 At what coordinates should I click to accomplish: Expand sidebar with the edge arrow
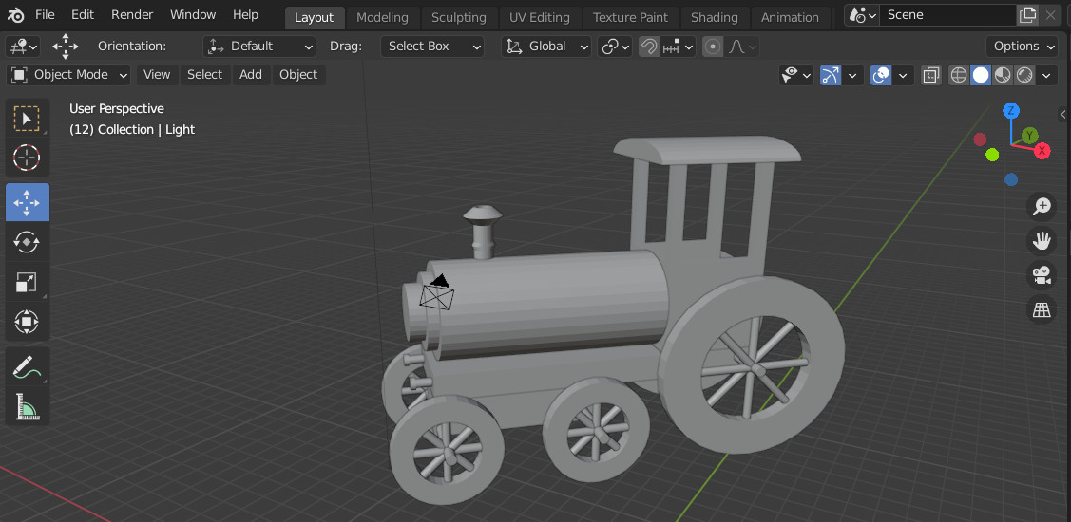click(1063, 114)
